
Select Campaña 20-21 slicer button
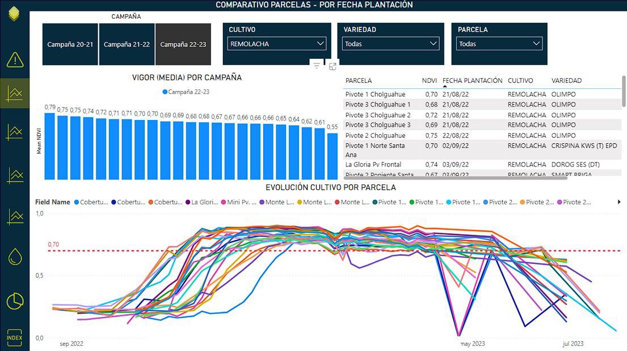70,45
